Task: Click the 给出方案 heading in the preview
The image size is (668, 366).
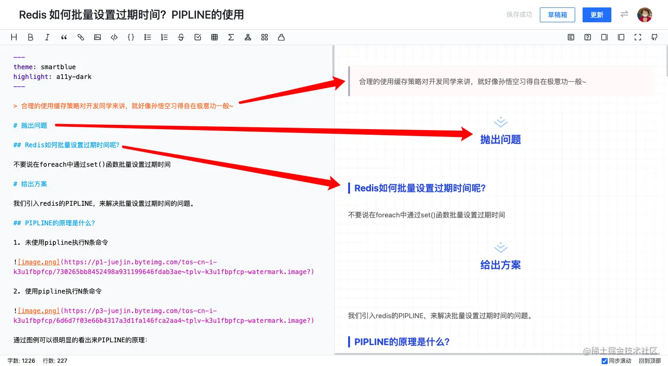Action: click(500, 265)
